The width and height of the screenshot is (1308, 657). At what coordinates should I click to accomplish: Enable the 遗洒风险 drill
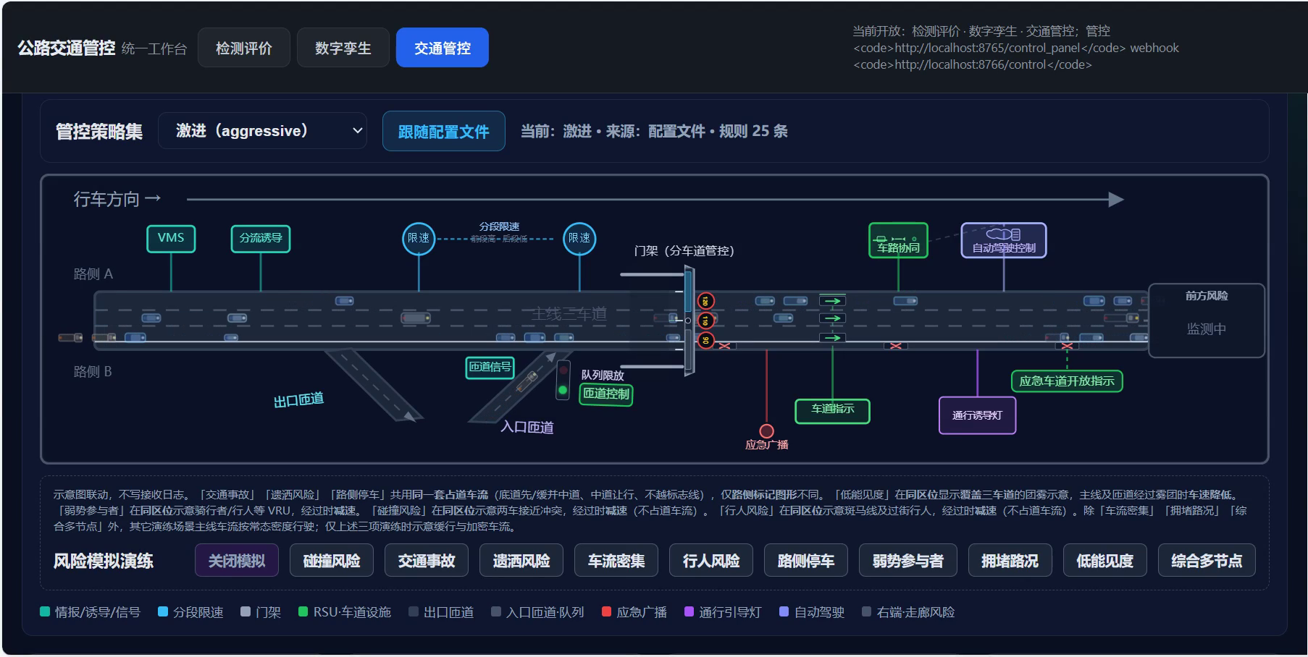521,561
